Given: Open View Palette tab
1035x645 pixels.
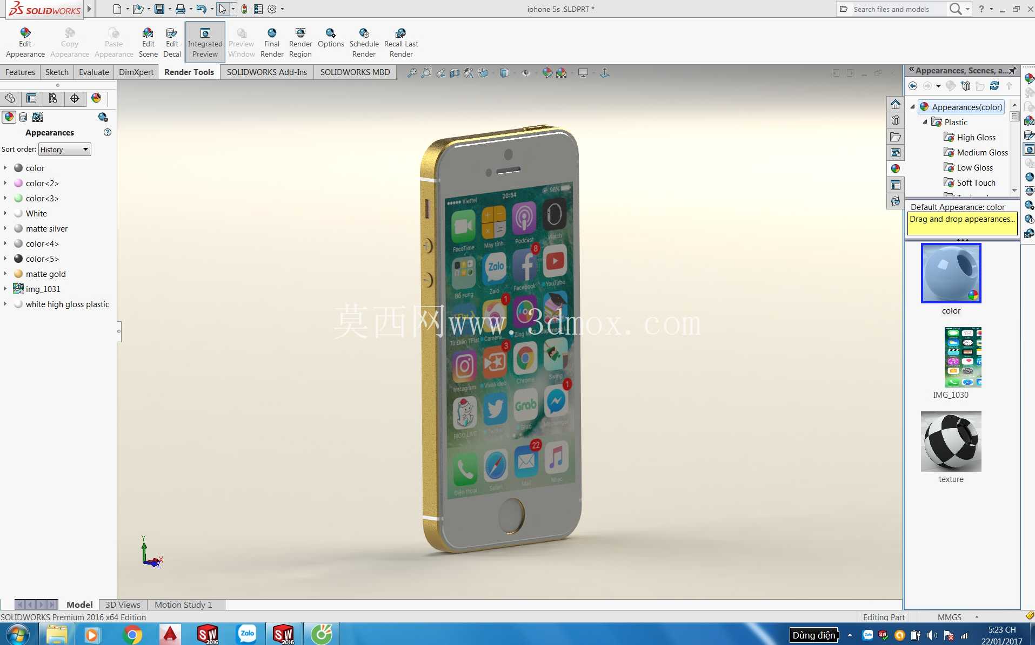Looking at the screenshot, I should coord(896,153).
